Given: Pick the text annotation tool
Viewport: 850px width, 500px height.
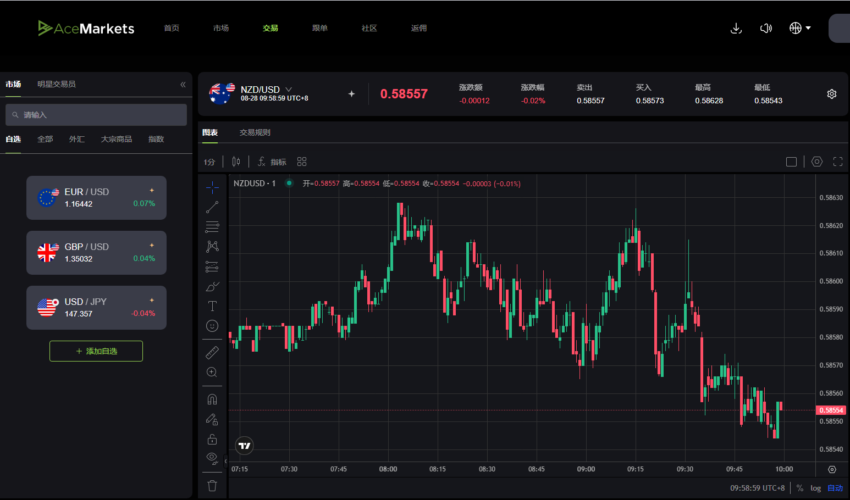Looking at the screenshot, I should [x=212, y=306].
